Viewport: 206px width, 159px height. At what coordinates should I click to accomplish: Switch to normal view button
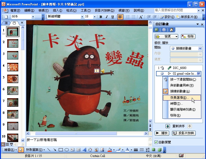[3, 144]
